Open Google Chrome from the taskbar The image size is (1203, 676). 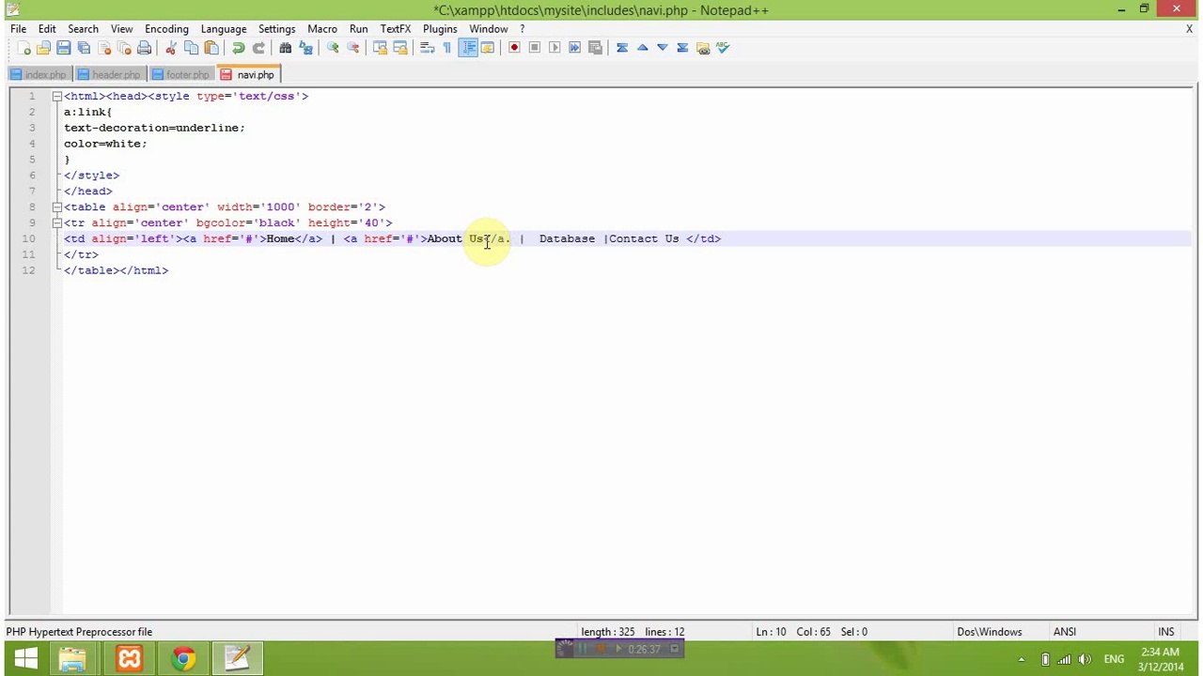click(183, 658)
